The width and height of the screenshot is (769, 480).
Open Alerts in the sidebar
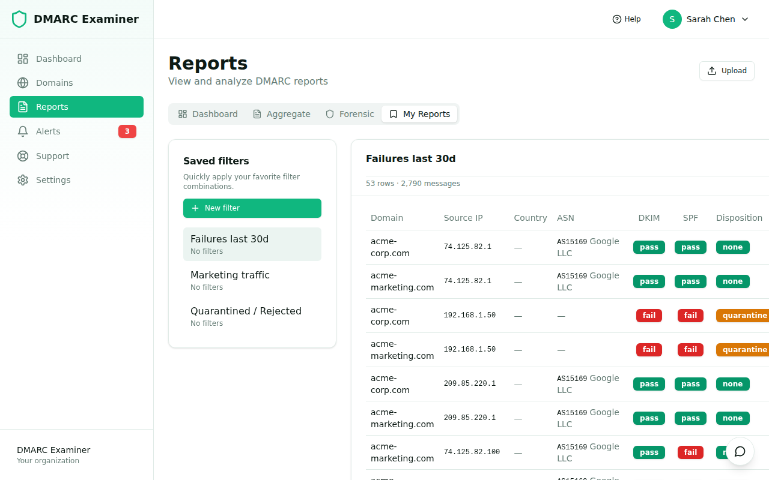[76, 131]
